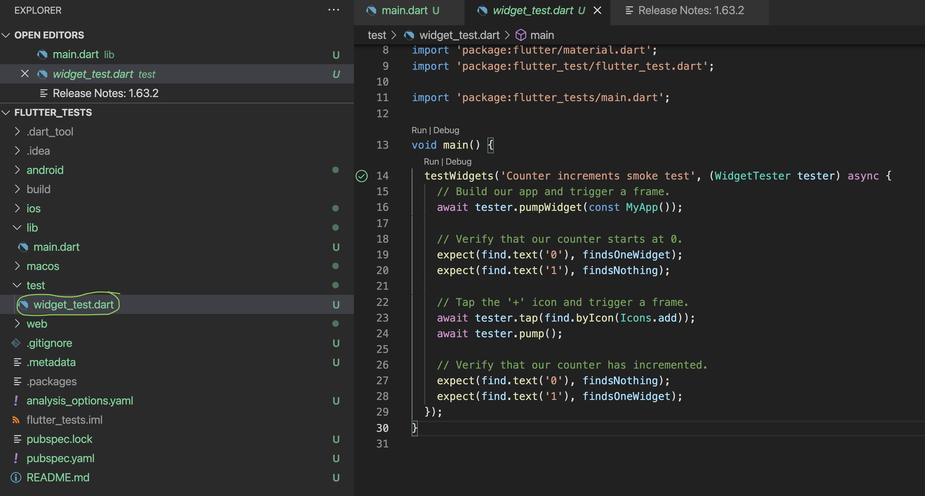The image size is (925, 496).
Task: Click the Dart icon on widget_test.dart tab
Action: 482,10
